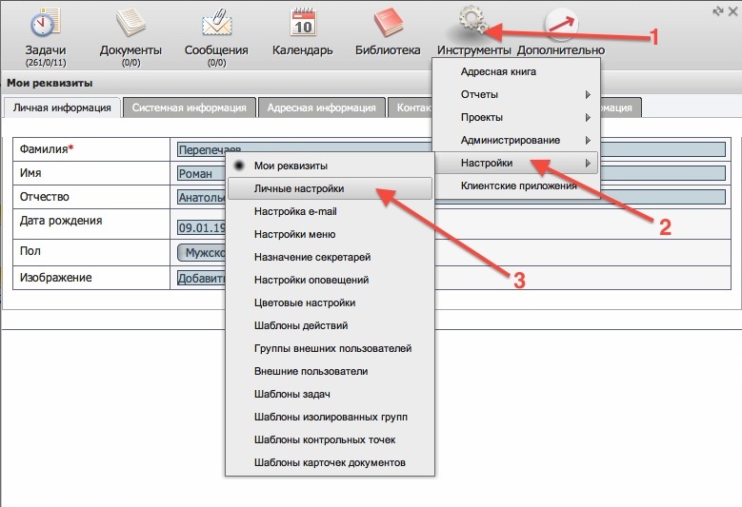The image size is (742, 507).
Task: Click the Документы papers icon
Action: [x=130, y=23]
